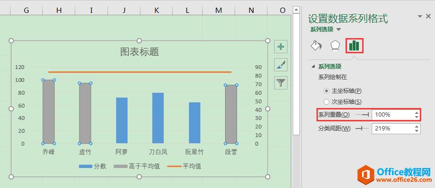
Task: Click the gray bar for 乔峰
Action: point(49,112)
